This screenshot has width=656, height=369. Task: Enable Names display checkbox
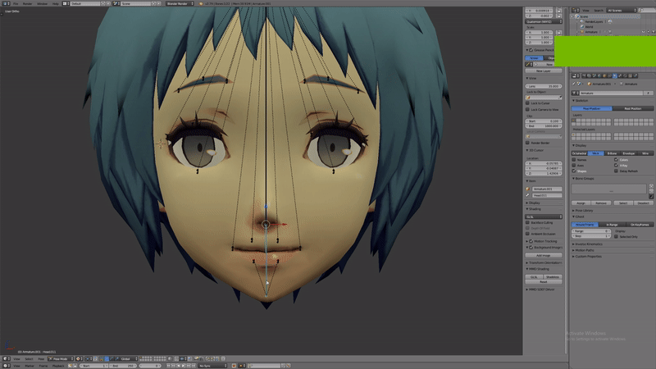click(x=574, y=160)
